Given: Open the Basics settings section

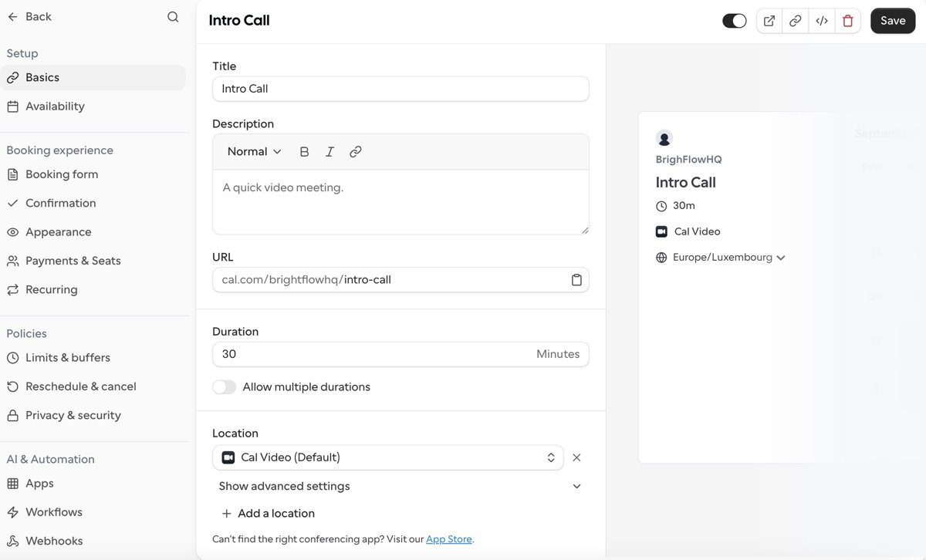Looking at the screenshot, I should pyautogui.click(x=93, y=77).
